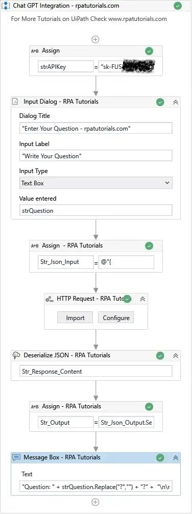Click the Input Type label
192x514 pixels.
pyautogui.click(x=34, y=171)
